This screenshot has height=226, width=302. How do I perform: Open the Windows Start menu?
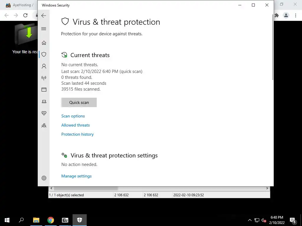point(7,220)
